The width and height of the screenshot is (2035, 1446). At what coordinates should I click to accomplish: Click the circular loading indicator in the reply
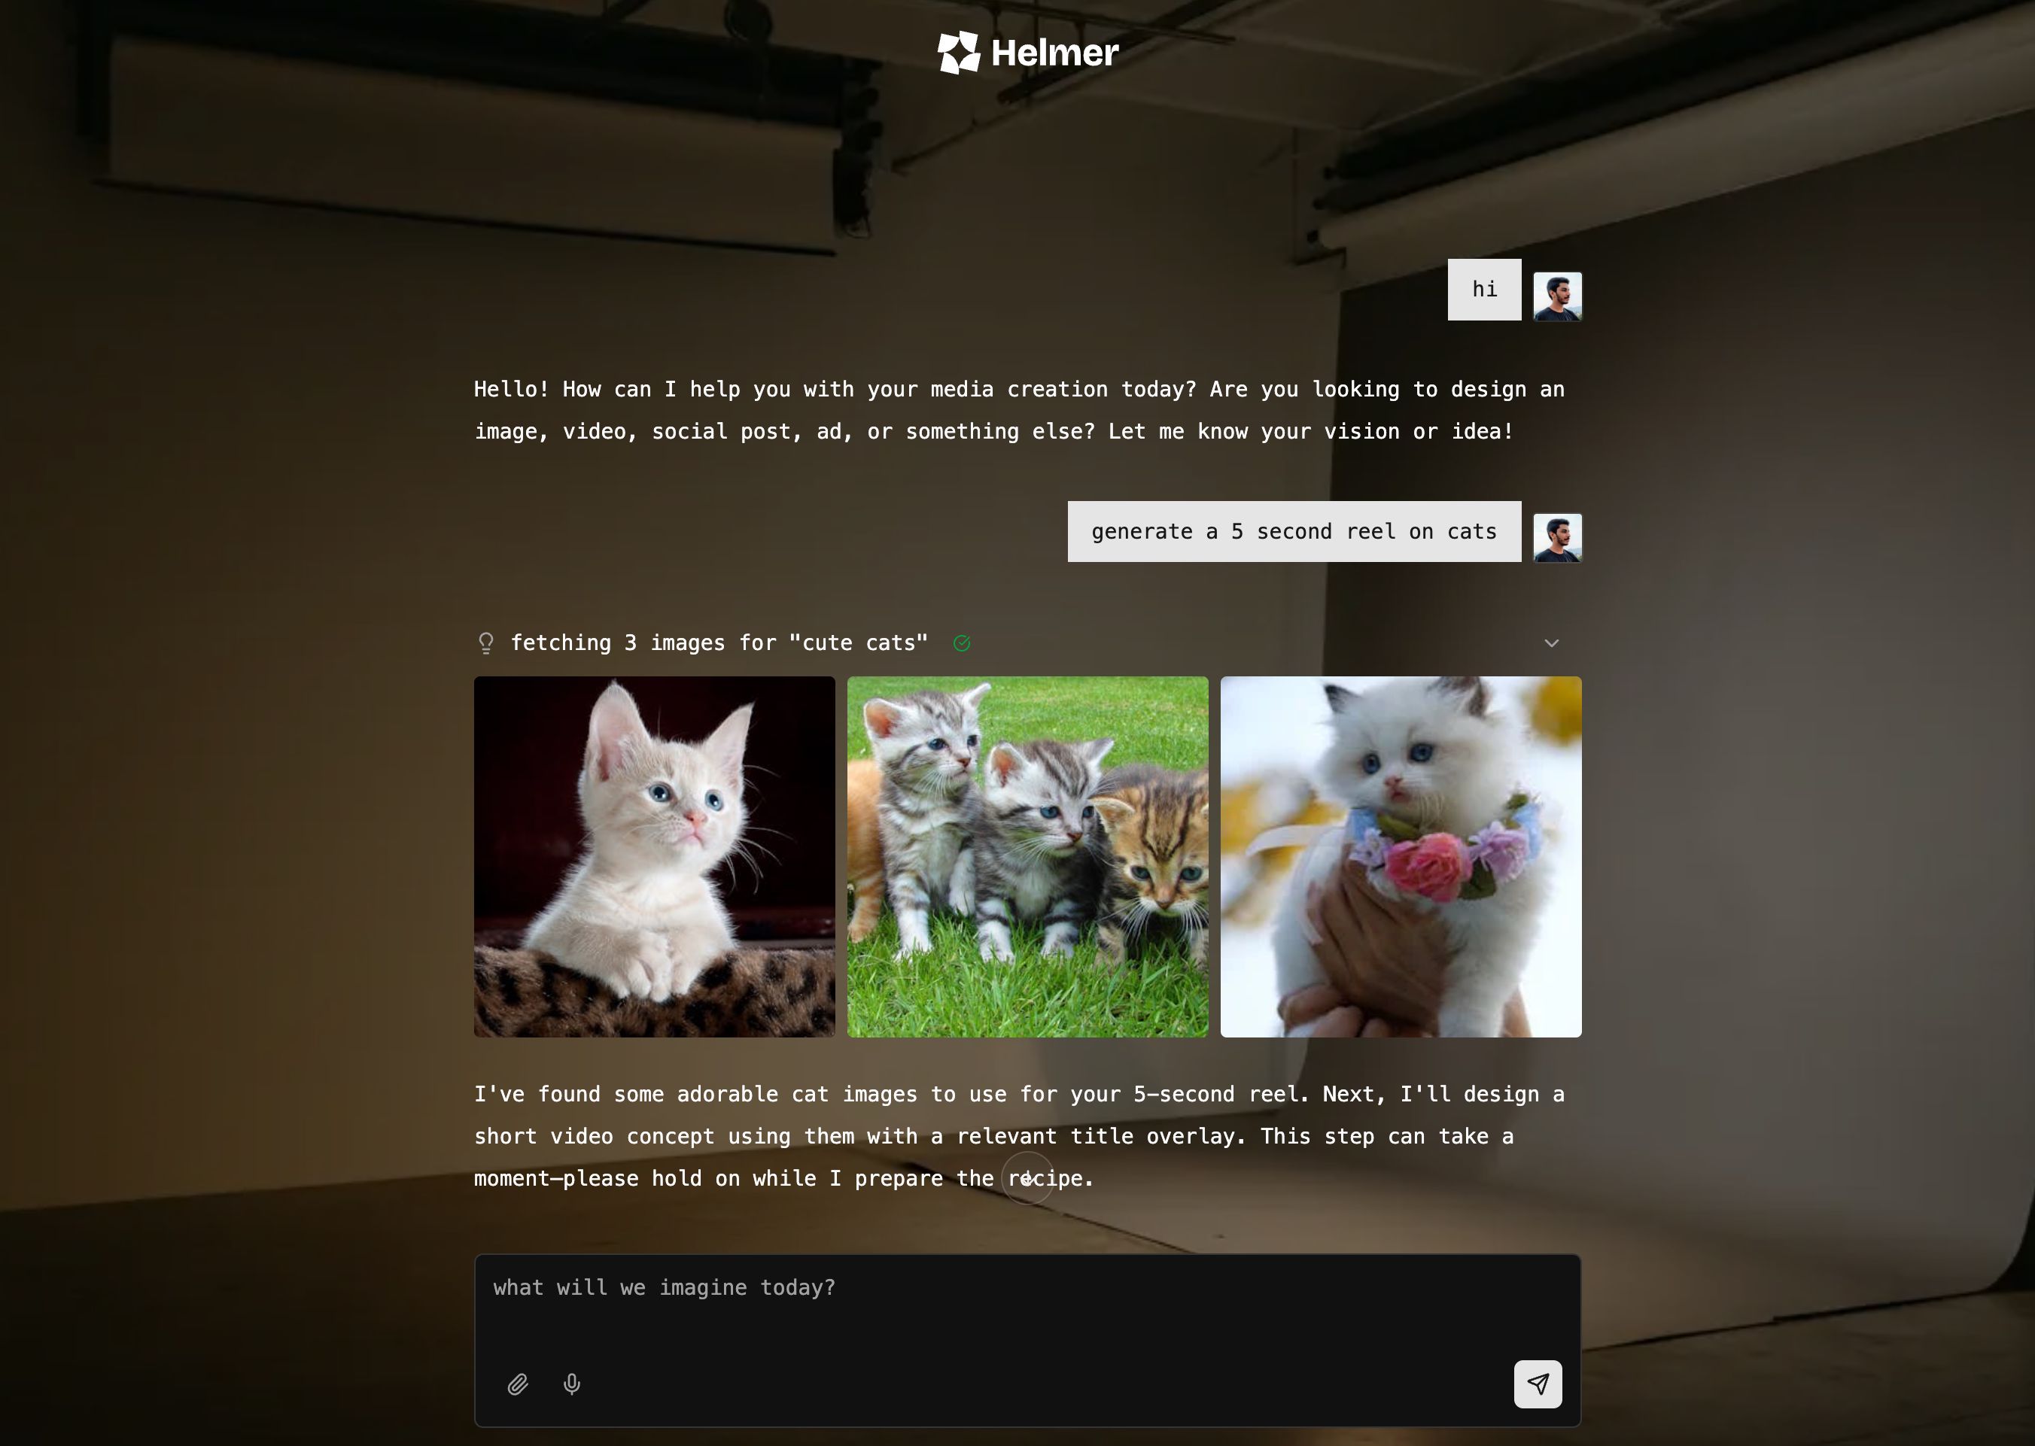coord(1028,1178)
